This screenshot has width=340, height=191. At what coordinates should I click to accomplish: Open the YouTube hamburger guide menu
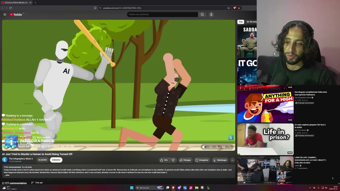click(5, 14)
